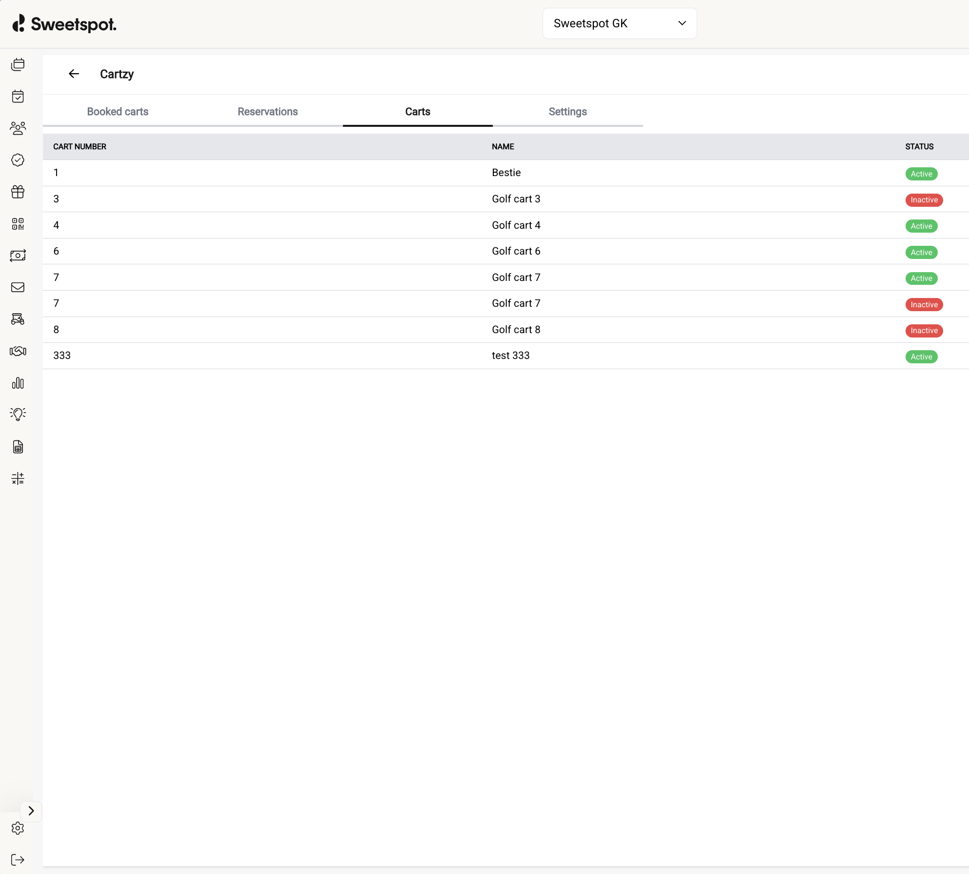This screenshot has width=969, height=874.
Task: Open the Settings tab
Action: click(567, 112)
